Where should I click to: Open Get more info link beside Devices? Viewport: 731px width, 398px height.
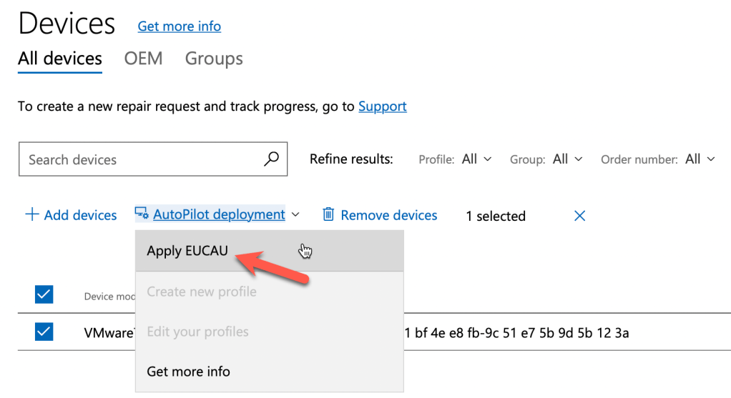point(179,26)
